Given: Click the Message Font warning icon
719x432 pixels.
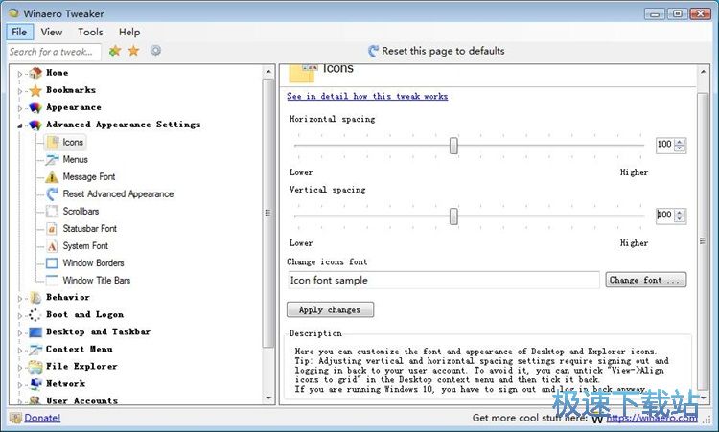Looking at the screenshot, I should (52, 177).
